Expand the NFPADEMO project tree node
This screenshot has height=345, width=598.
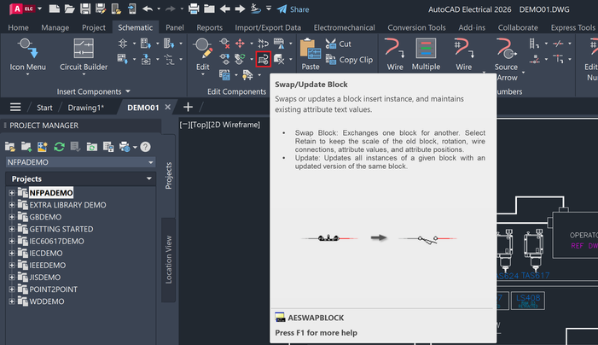tap(12, 193)
